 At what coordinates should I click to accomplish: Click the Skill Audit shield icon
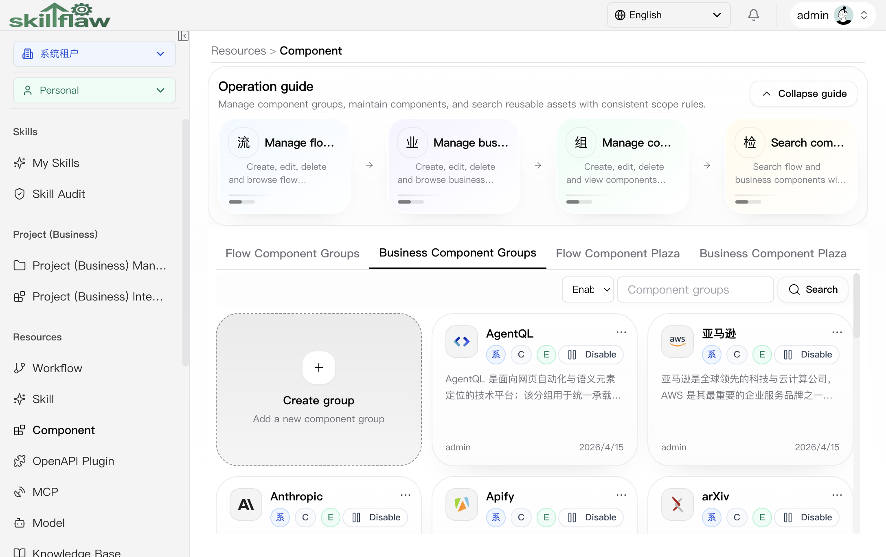tap(20, 194)
